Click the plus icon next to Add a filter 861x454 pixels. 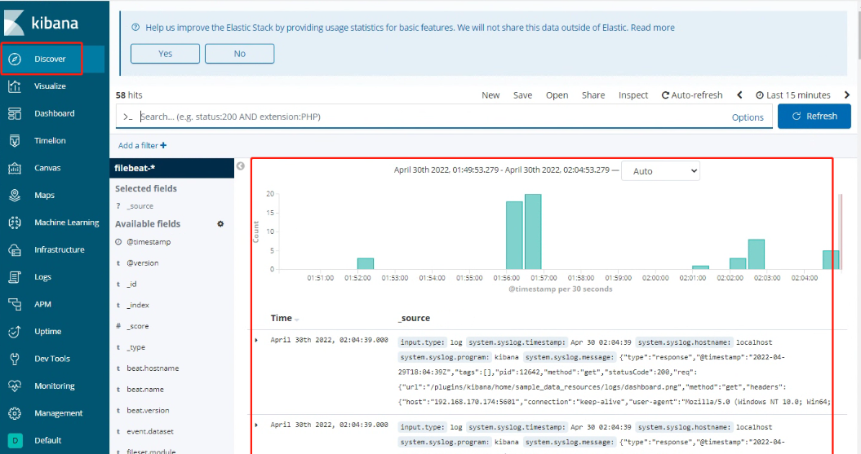coord(163,145)
